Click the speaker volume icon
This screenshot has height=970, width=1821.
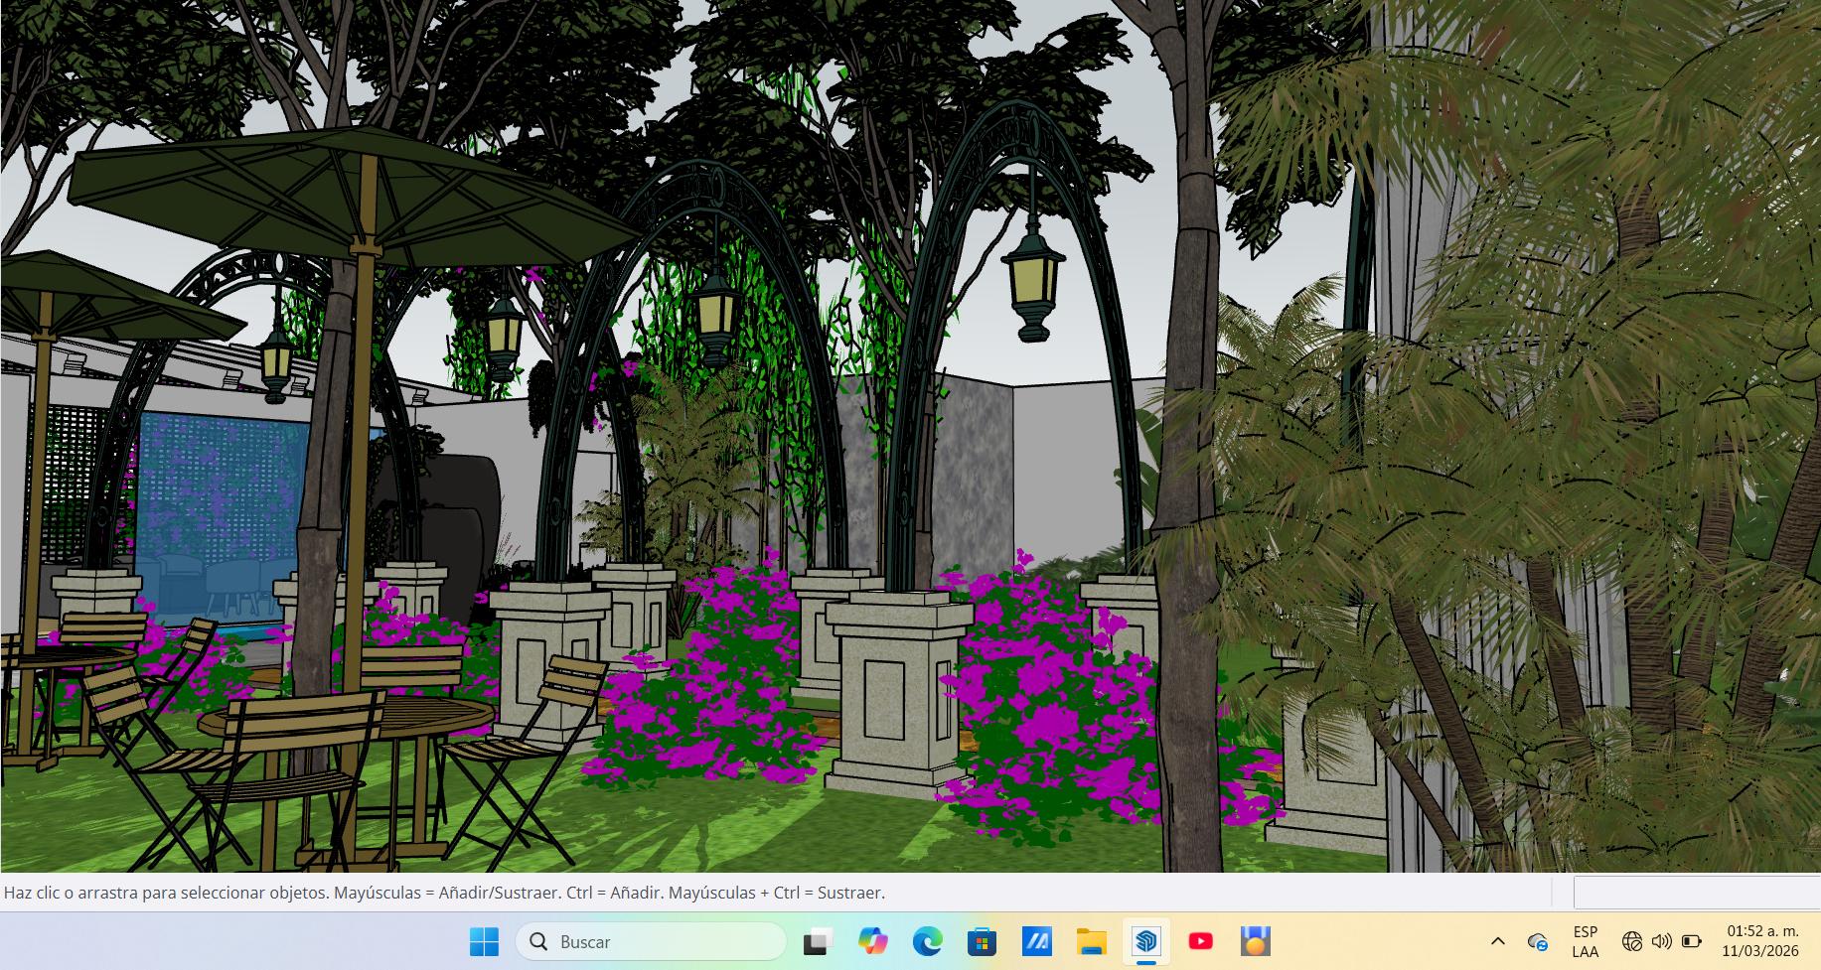point(1661,941)
